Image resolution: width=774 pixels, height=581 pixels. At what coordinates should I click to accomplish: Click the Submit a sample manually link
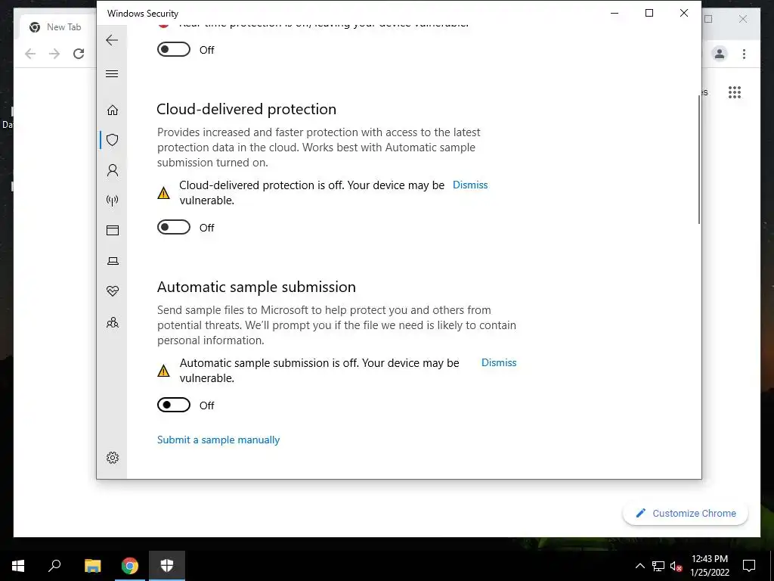218,440
